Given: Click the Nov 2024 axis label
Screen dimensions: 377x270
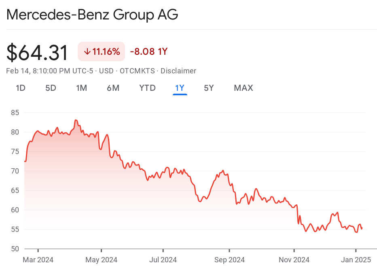Looking at the screenshot, I should 294,260.
